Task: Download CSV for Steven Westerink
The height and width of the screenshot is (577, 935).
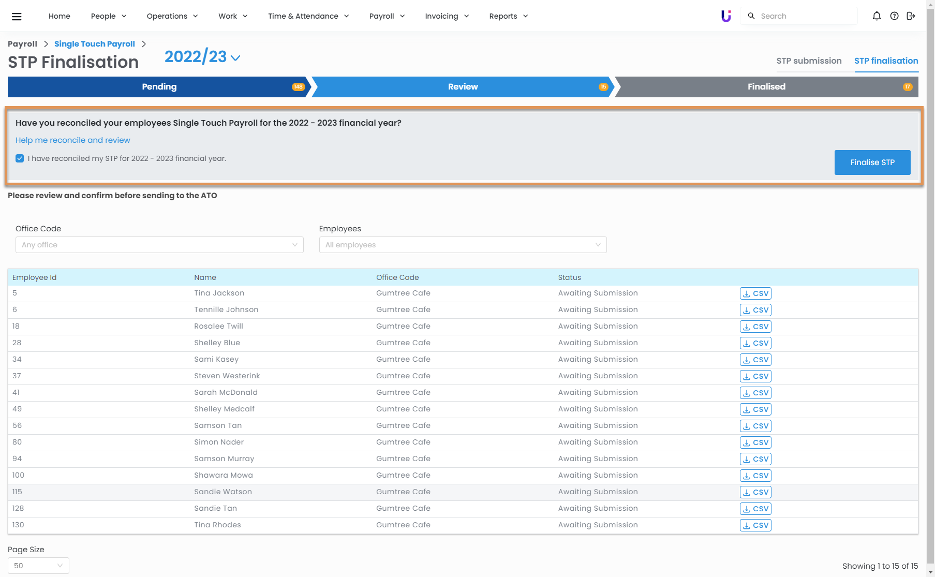Action: (x=755, y=376)
